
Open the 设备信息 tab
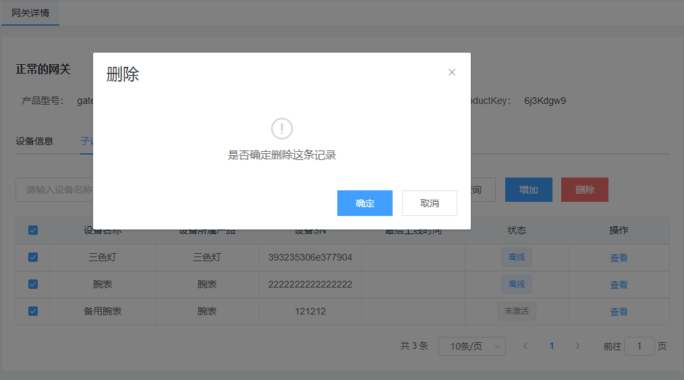tap(34, 141)
